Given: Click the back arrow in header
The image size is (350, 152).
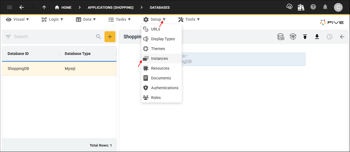Looking at the screenshot, I should click(22, 7).
